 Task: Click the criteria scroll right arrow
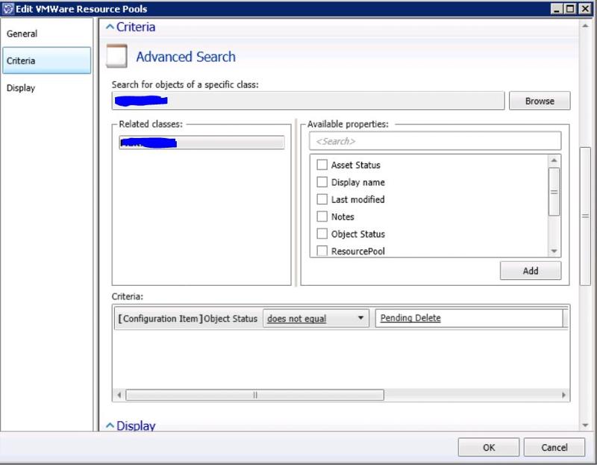click(564, 395)
